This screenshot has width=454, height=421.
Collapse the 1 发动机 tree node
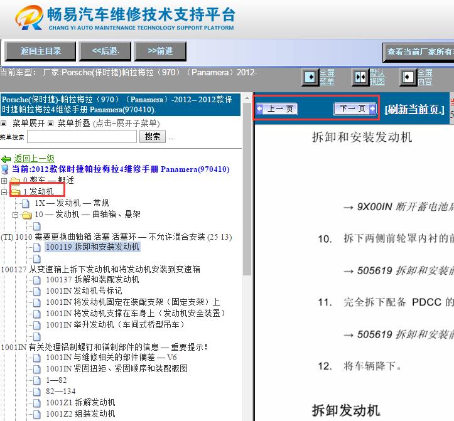(4, 192)
